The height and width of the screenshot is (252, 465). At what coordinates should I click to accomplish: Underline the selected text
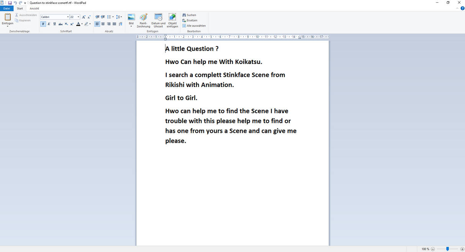[54, 24]
